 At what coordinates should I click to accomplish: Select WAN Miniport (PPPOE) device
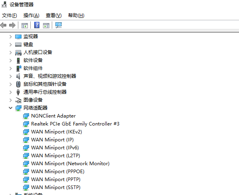tap(57, 172)
